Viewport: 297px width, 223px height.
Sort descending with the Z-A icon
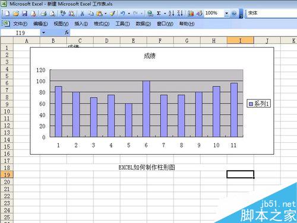pyautogui.click(x=180, y=14)
